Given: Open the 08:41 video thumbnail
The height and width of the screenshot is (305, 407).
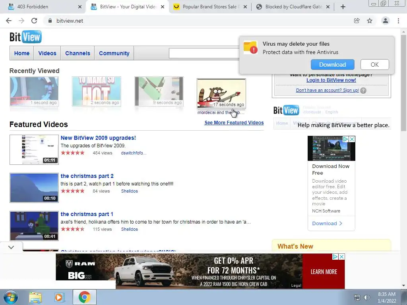Looking at the screenshot, I should pos(34,226).
